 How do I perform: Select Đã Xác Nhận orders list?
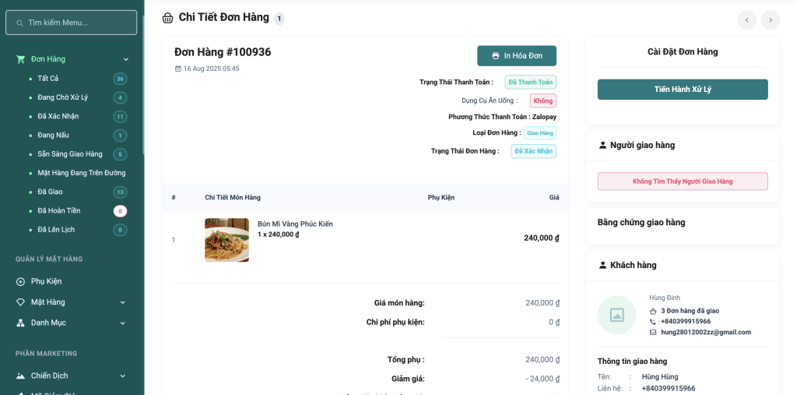[x=58, y=116]
